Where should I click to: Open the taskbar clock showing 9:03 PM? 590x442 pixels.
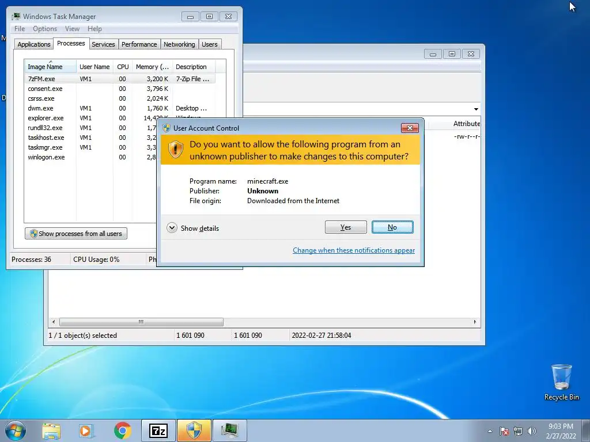click(561, 431)
